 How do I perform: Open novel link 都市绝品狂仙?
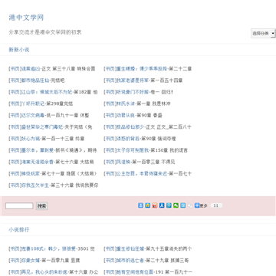pyautogui.click(x=35, y=80)
